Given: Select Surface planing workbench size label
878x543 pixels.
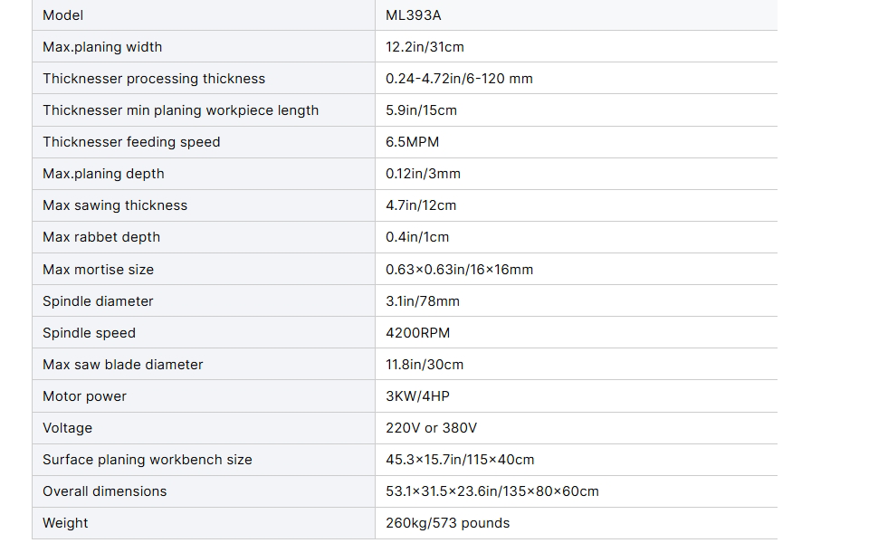Looking at the screenshot, I should click(148, 460).
